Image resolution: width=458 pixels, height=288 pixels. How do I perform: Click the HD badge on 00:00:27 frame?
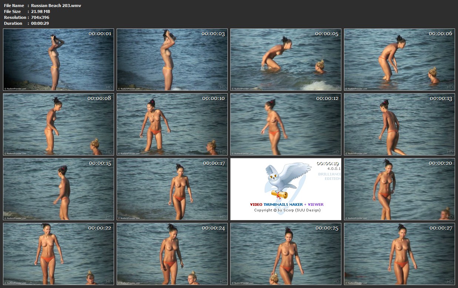point(449,281)
